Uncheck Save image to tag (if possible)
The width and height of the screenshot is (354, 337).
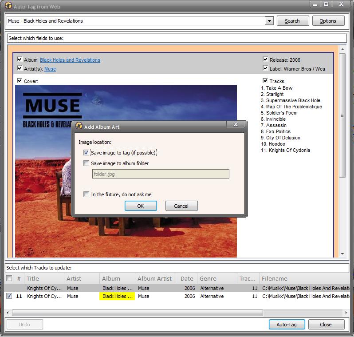pos(86,153)
